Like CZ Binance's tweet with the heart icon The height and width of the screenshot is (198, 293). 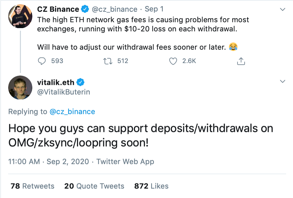coord(173,61)
